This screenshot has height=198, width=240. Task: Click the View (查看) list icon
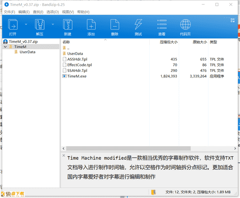162,24
